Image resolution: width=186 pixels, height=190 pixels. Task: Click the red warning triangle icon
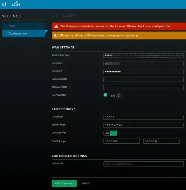pyautogui.click(x=56, y=26)
